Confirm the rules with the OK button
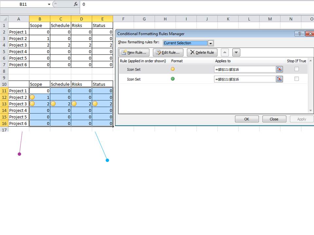 [x=247, y=119]
